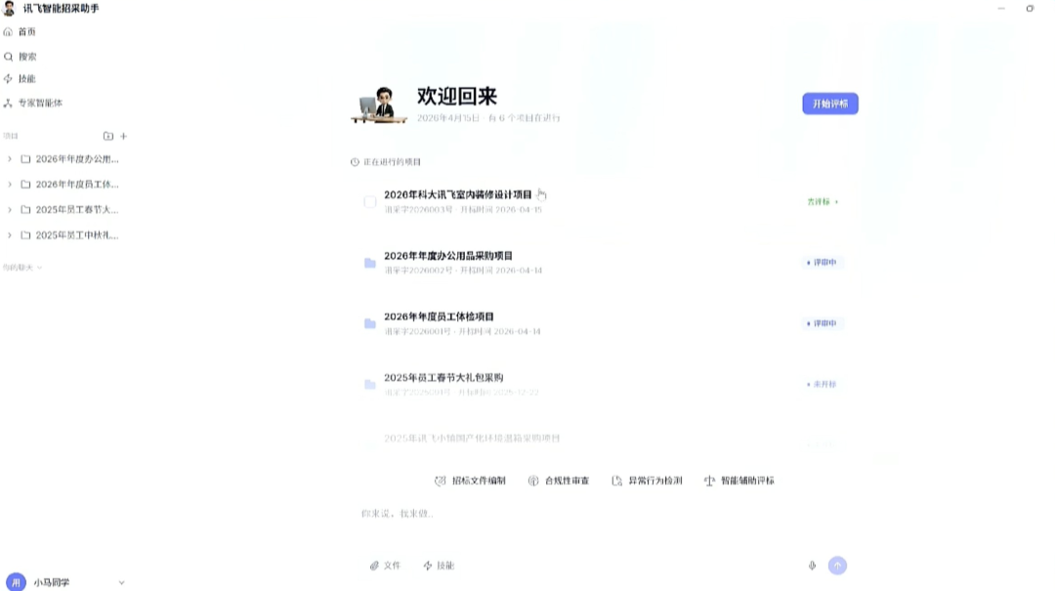This screenshot has height=591, width=1055.
Task: Click the 去评标 link on first project
Action: 823,202
